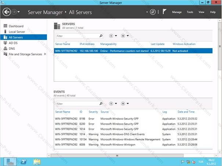Open the View menu

(x=201, y=12)
